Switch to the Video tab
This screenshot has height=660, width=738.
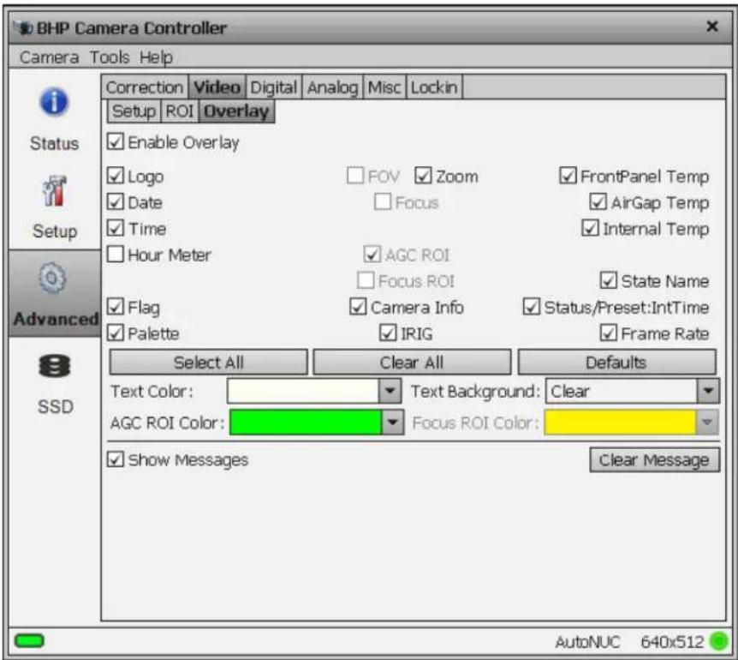[217, 87]
